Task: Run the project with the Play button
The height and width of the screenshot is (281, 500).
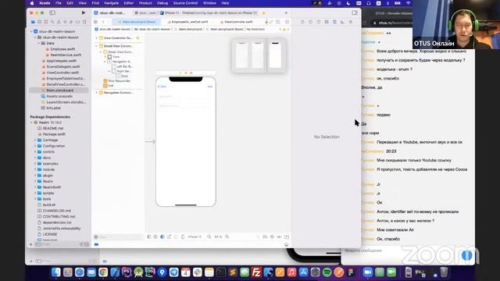Action: [84, 12]
